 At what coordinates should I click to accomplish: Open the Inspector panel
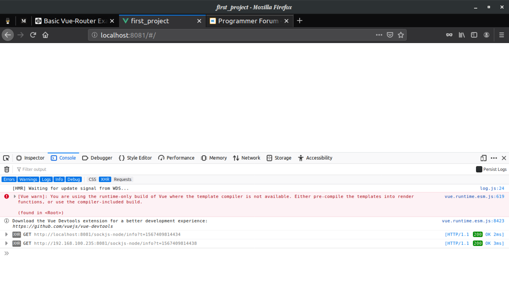coord(30,158)
